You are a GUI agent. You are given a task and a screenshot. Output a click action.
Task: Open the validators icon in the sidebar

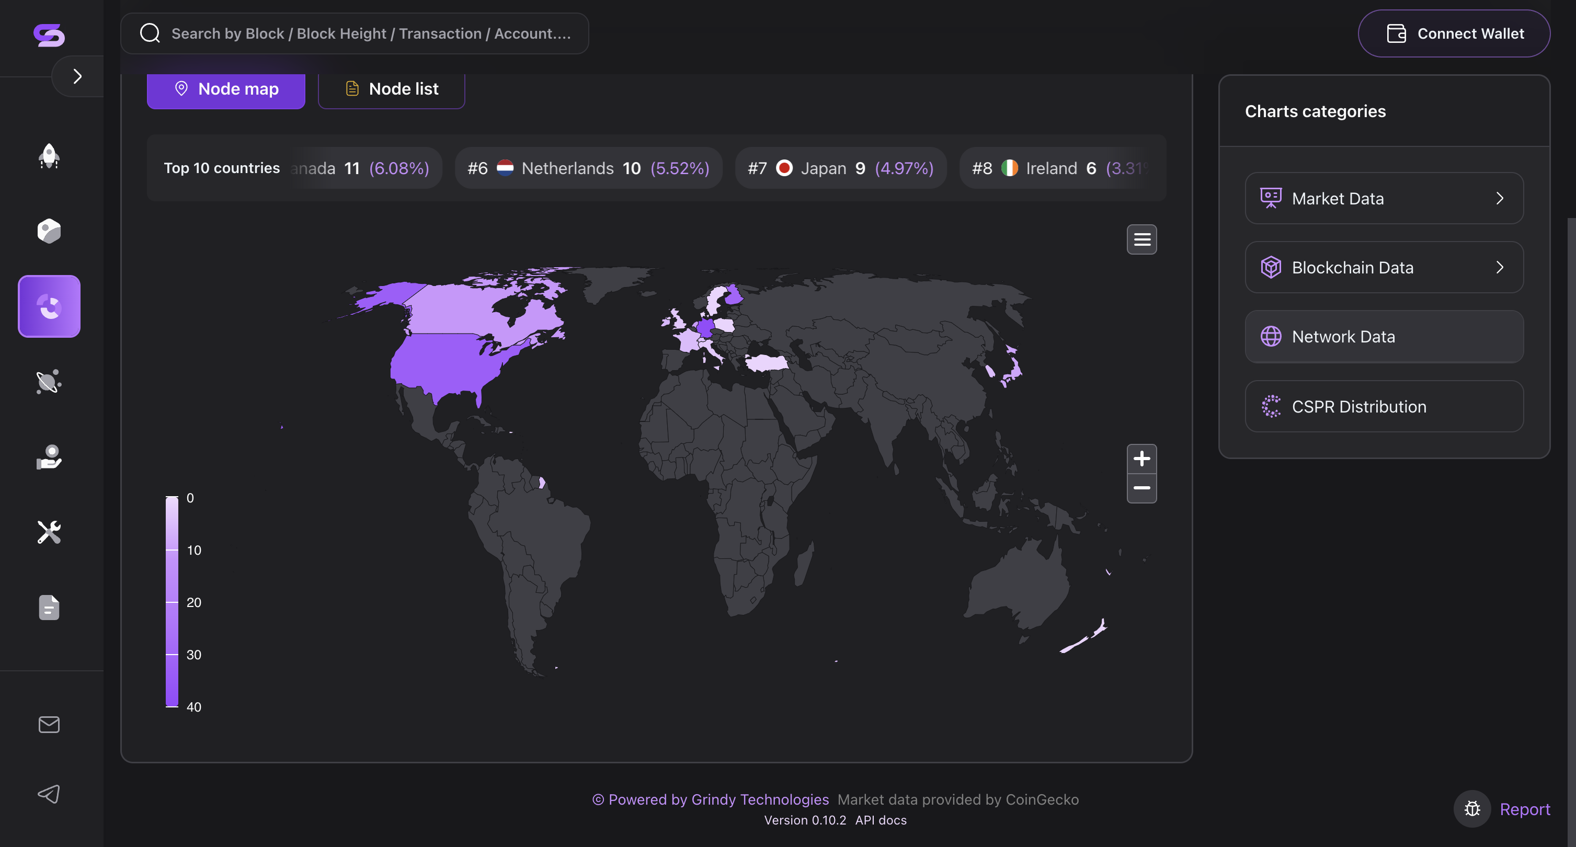(49, 457)
